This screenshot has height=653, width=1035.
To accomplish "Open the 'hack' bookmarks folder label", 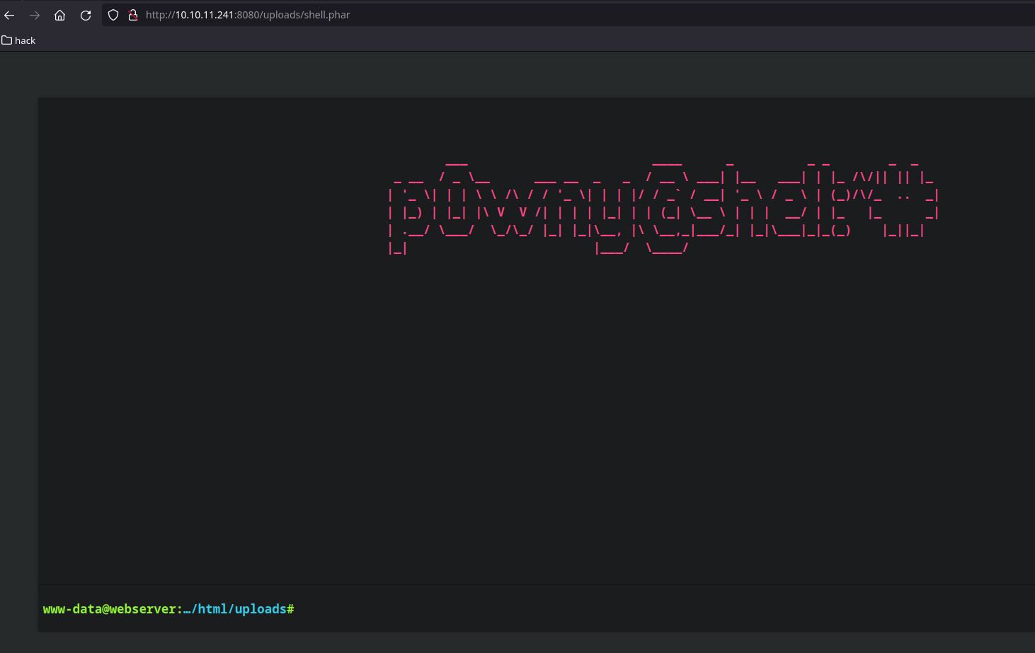I will point(25,40).
